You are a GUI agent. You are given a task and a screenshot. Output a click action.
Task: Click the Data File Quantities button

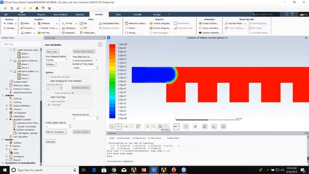coord(56,132)
